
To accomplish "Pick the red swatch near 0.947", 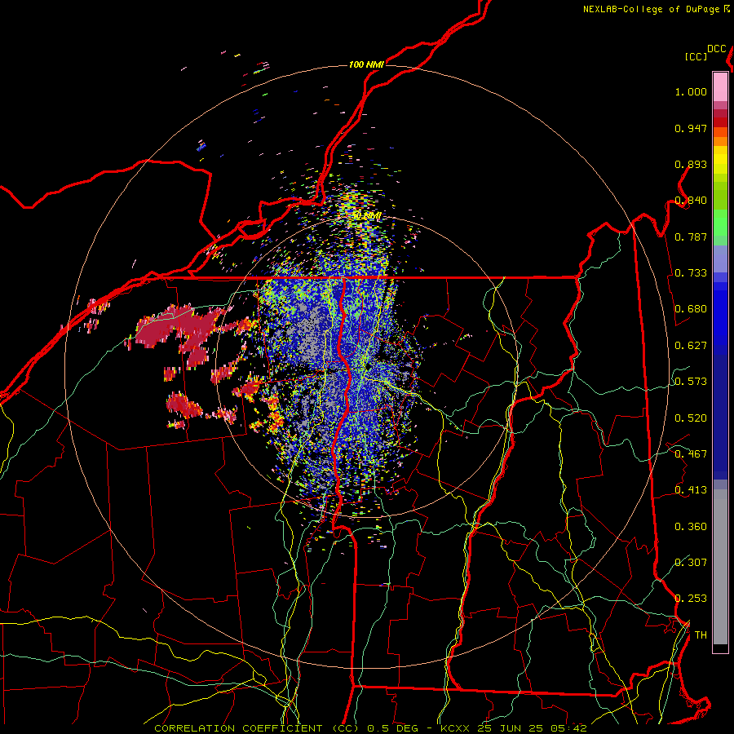I will click(x=720, y=122).
